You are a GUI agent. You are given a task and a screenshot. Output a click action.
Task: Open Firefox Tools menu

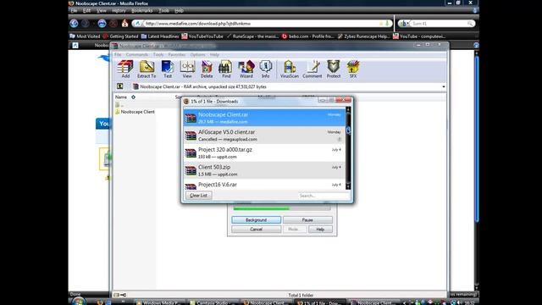point(163,11)
